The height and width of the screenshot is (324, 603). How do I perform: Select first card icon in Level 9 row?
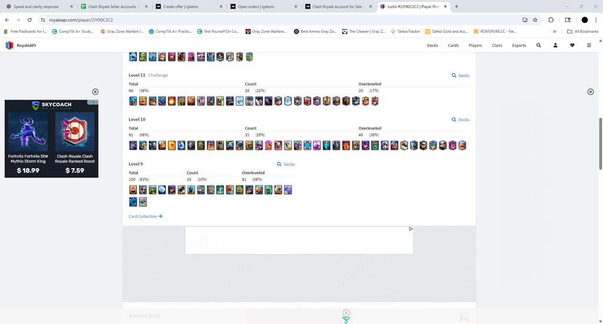click(133, 190)
